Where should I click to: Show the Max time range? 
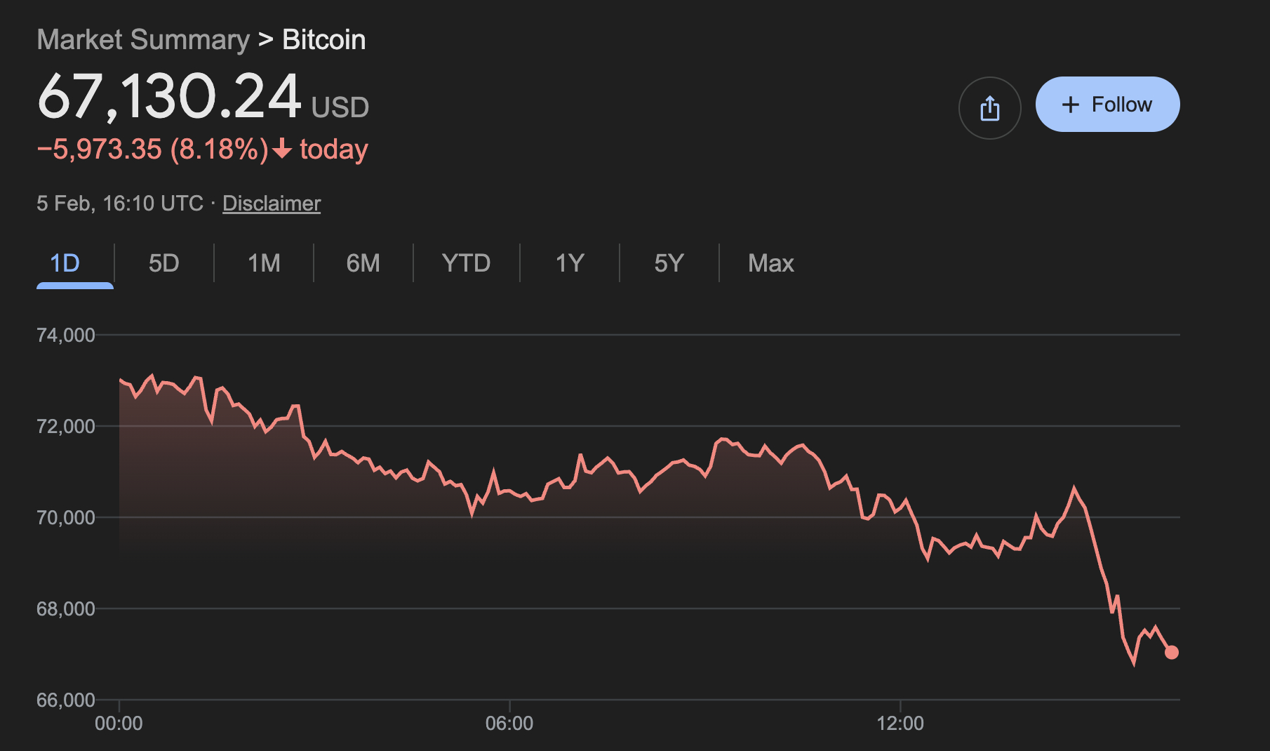770,263
